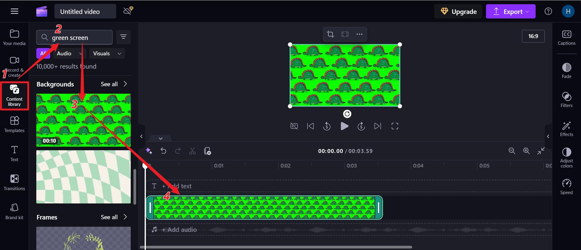Open the Filters panel
The width and height of the screenshot is (581, 250).
pyautogui.click(x=566, y=100)
